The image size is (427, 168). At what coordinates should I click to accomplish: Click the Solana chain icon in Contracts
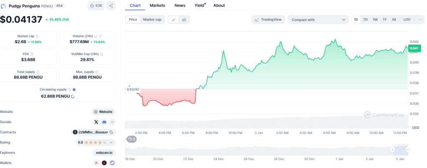(x=75, y=132)
